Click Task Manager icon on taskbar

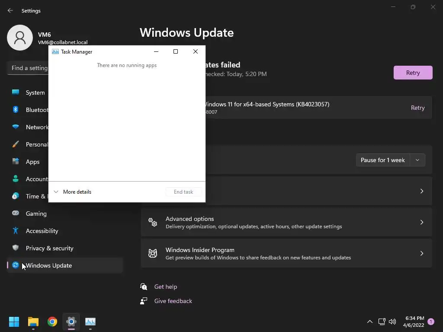(x=90, y=322)
